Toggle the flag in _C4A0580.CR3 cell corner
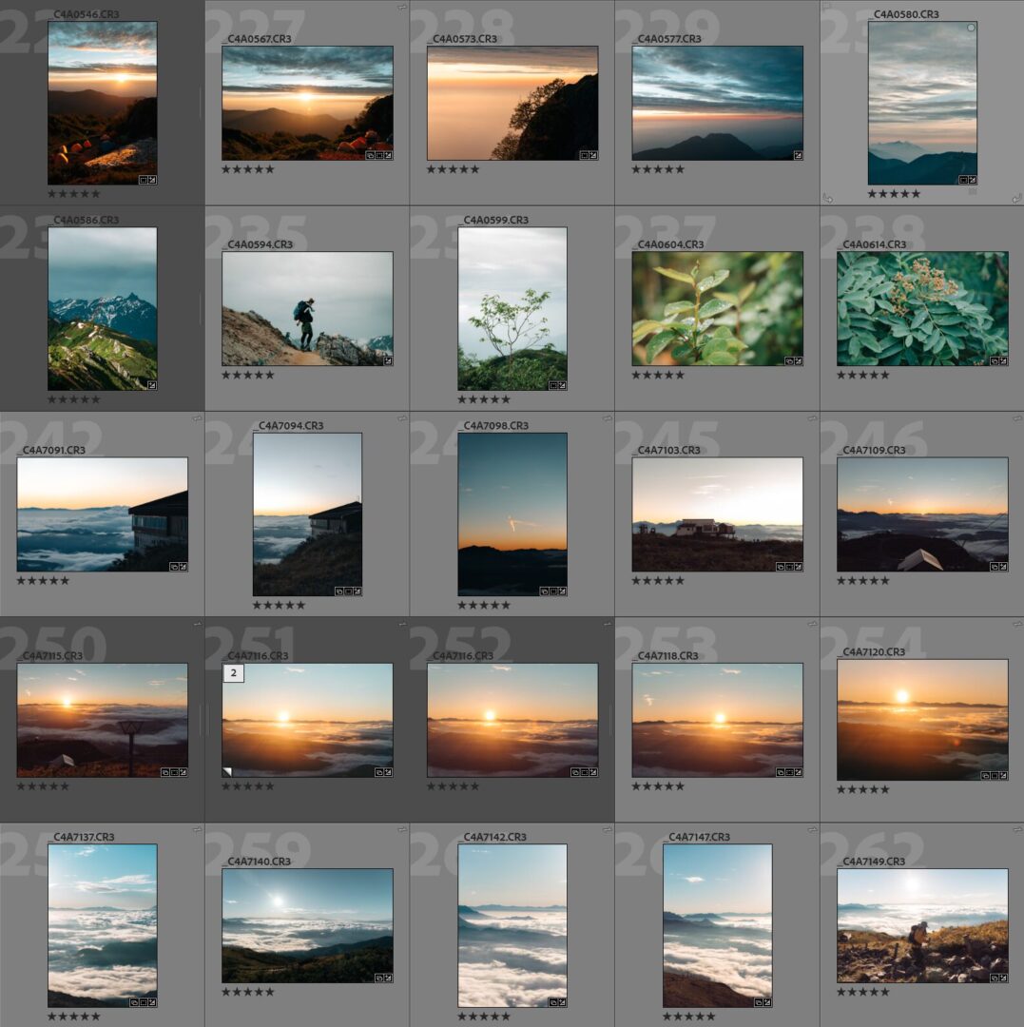This screenshot has width=1024, height=1027. click(825, 6)
